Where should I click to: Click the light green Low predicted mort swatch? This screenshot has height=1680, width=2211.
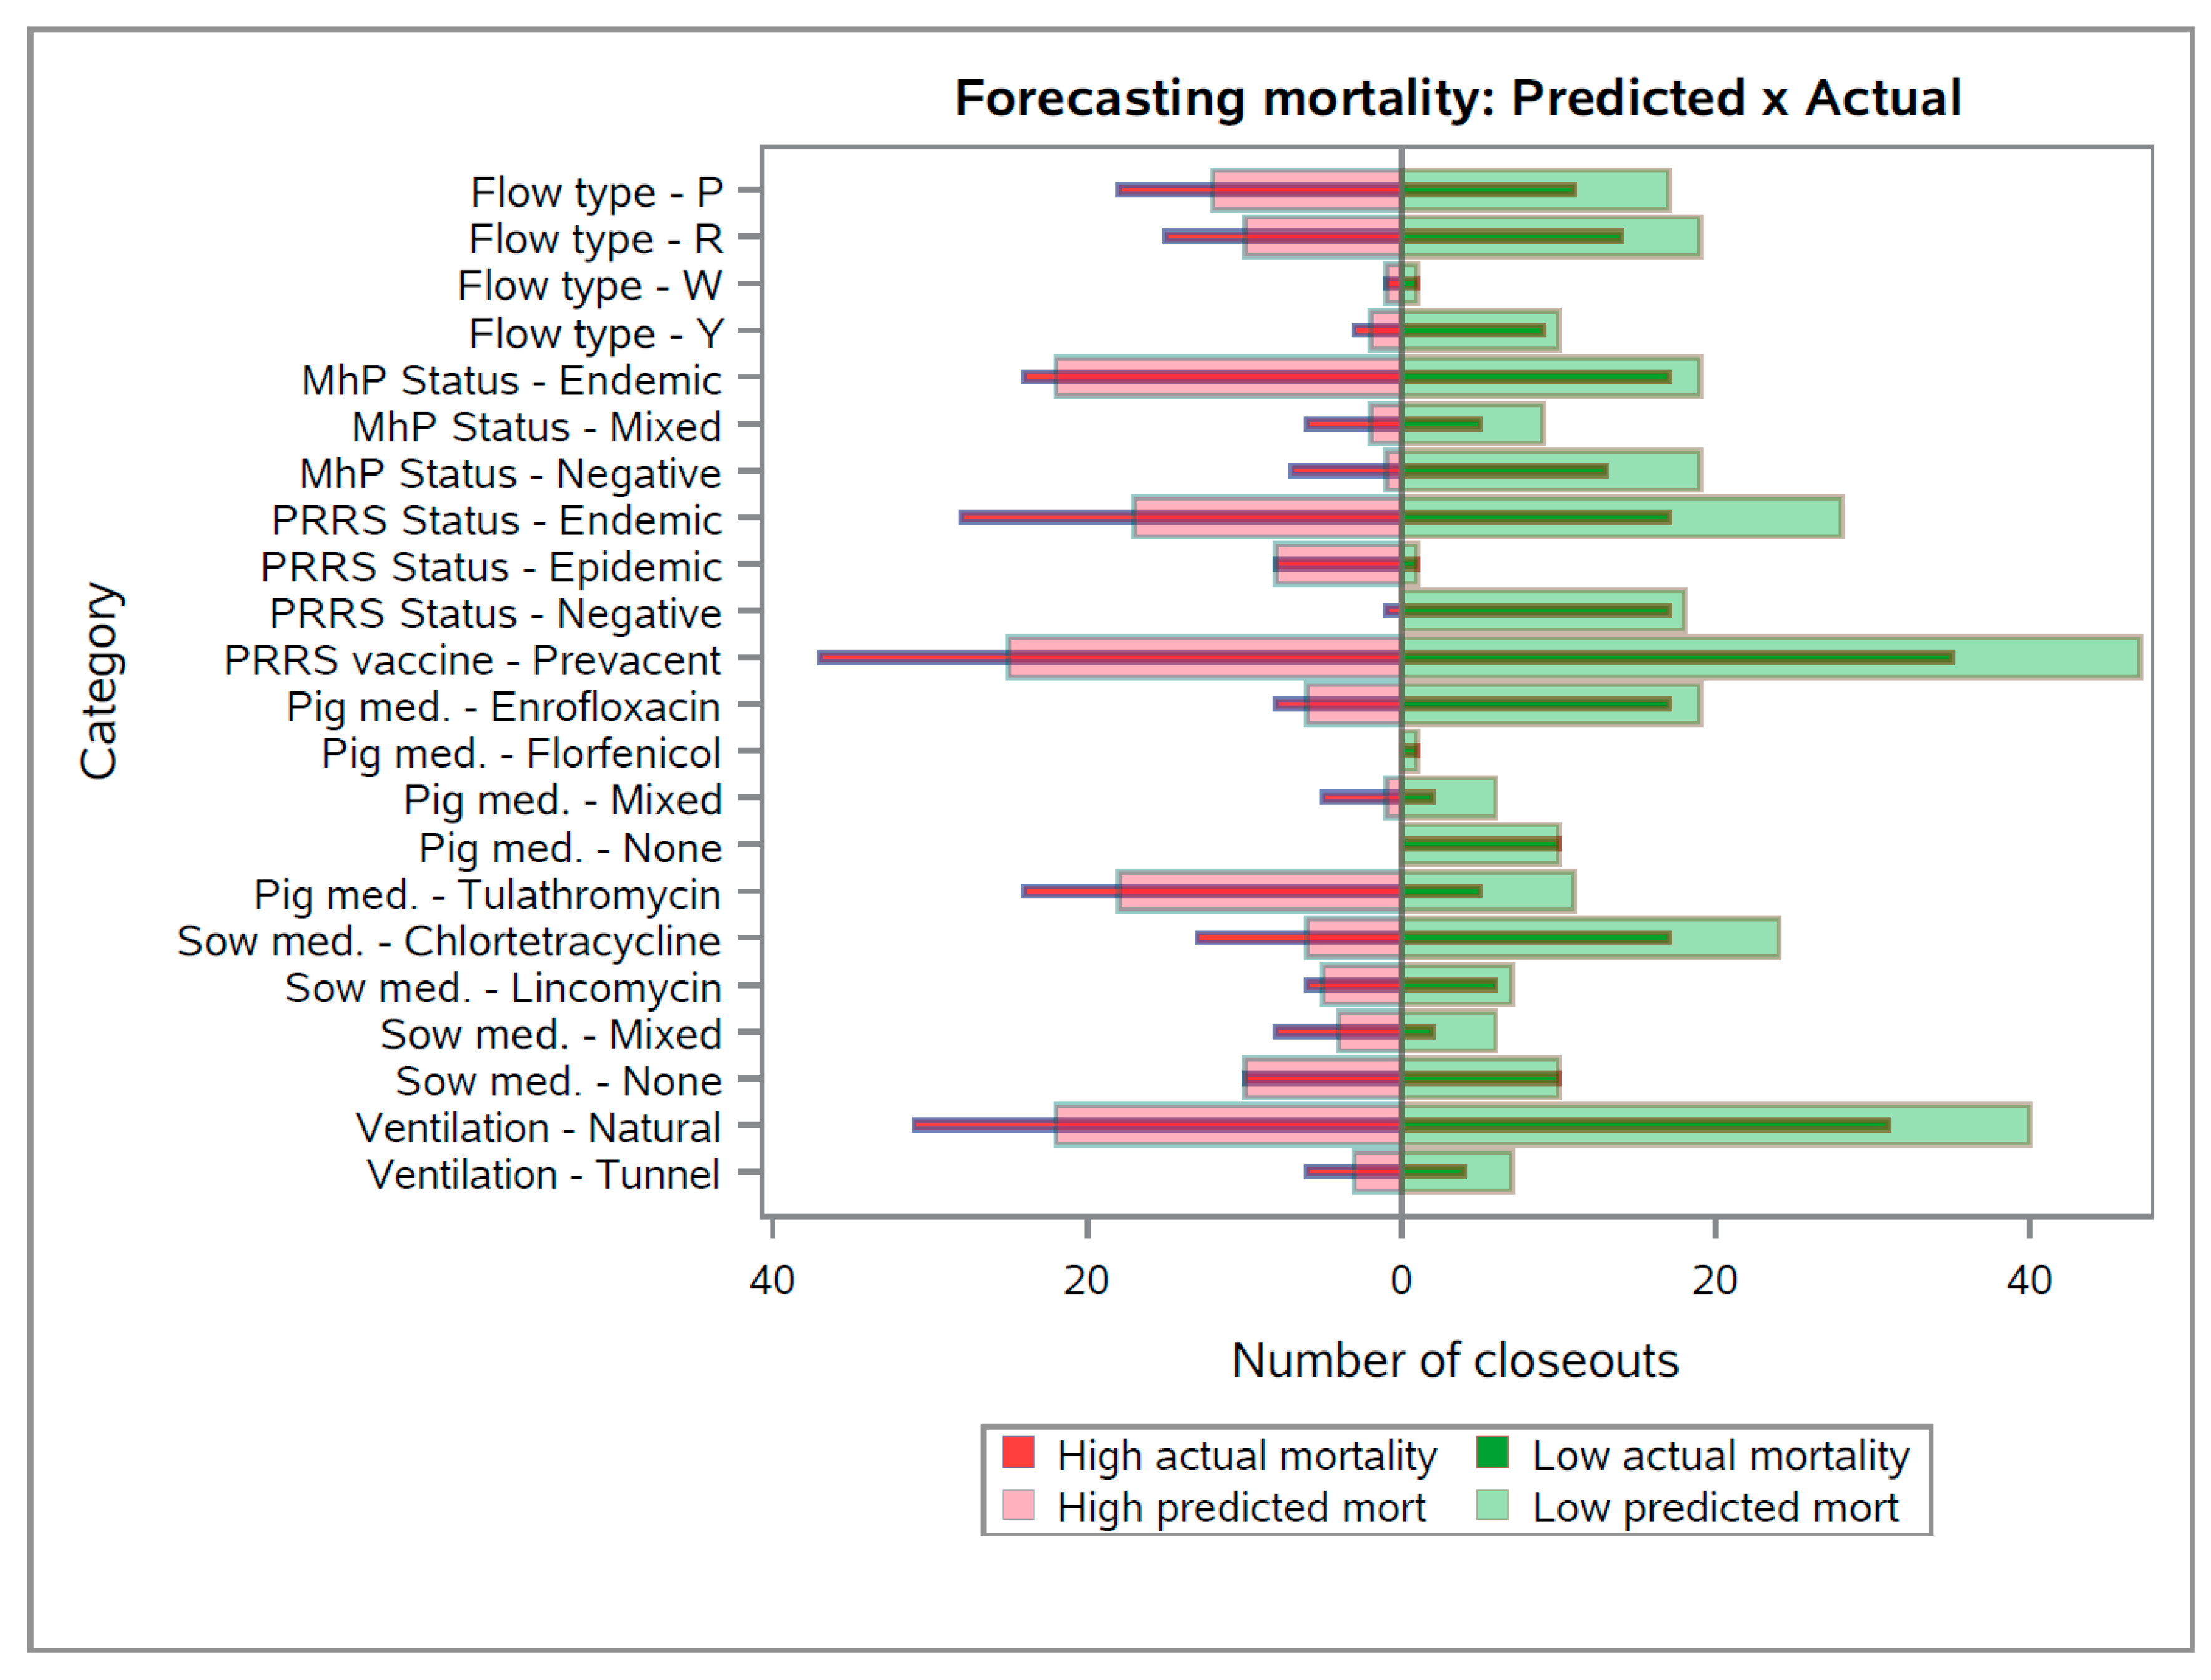1491,1505
